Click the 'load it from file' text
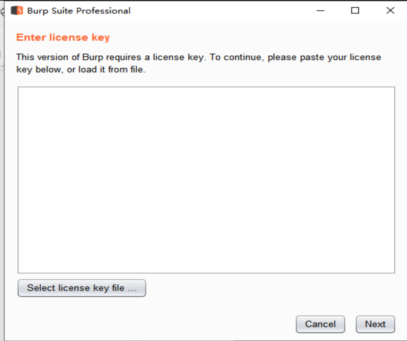The image size is (407, 341). [105, 70]
